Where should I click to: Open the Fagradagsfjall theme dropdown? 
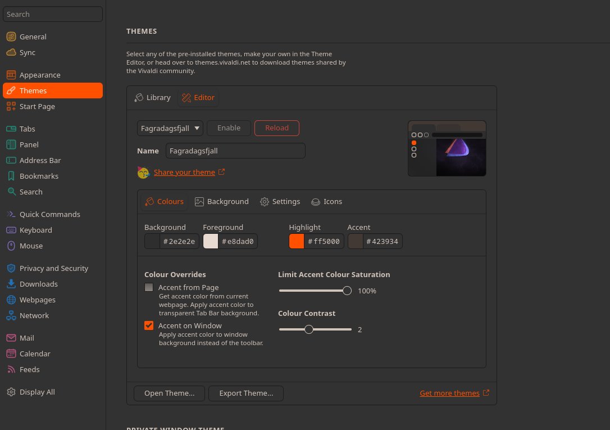click(x=170, y=128)
